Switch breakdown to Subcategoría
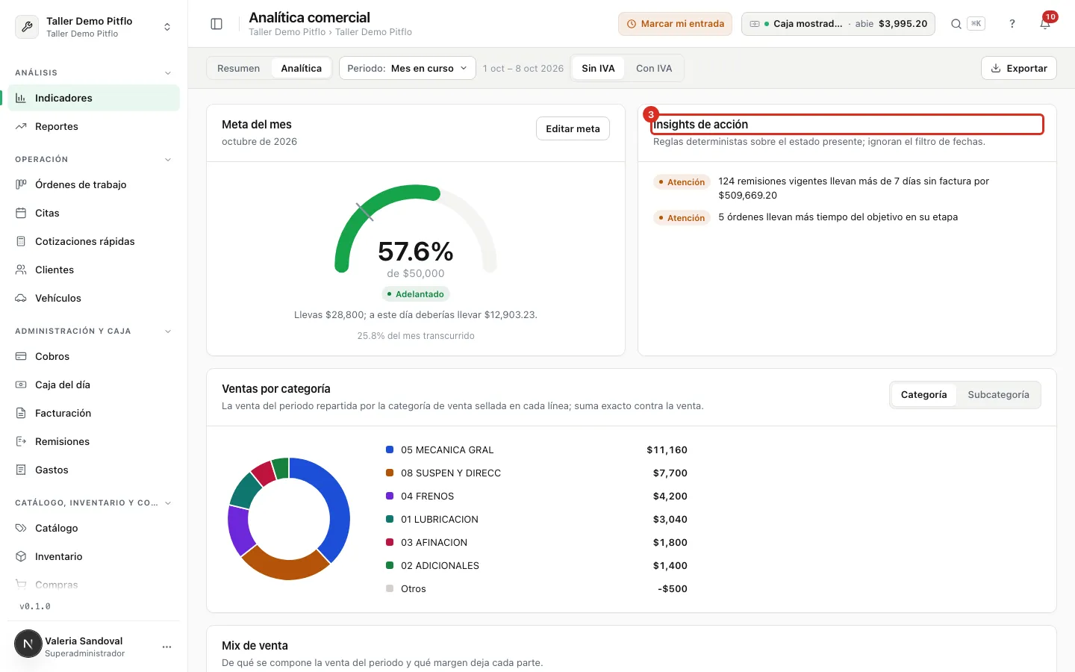The height and width of the screenshot is (672, 1075). (x=998, y=395)
